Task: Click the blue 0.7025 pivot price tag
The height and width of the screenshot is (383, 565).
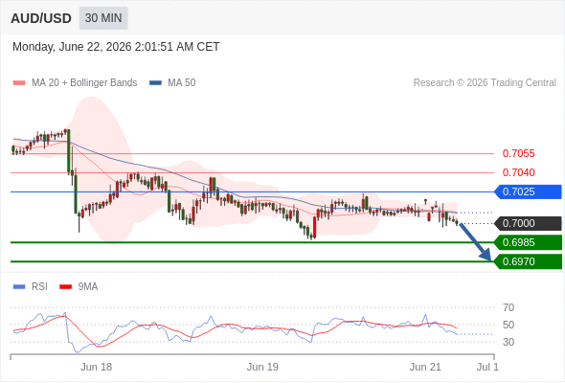Action: point(528,191)
